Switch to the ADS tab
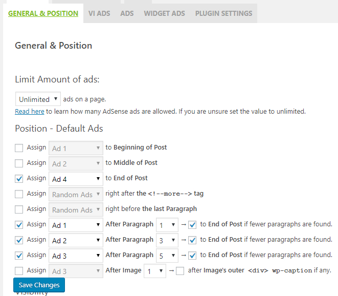This screenshot has height=296, width=338. [127, 13]
